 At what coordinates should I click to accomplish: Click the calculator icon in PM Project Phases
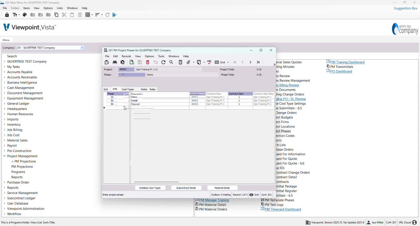pos(180,62)
